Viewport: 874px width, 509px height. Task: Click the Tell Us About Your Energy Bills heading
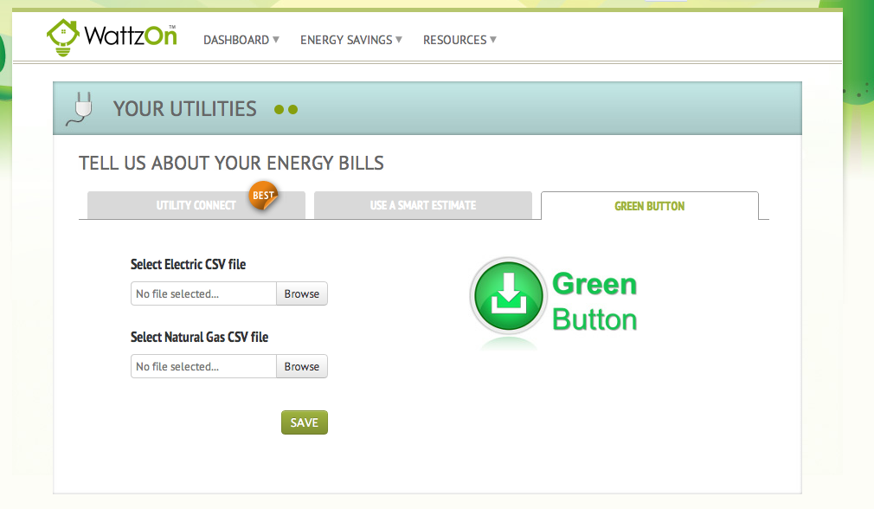(x=231, y=163)
